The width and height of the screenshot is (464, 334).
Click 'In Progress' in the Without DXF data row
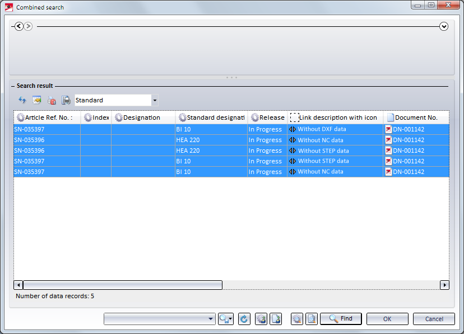(265, 129)
